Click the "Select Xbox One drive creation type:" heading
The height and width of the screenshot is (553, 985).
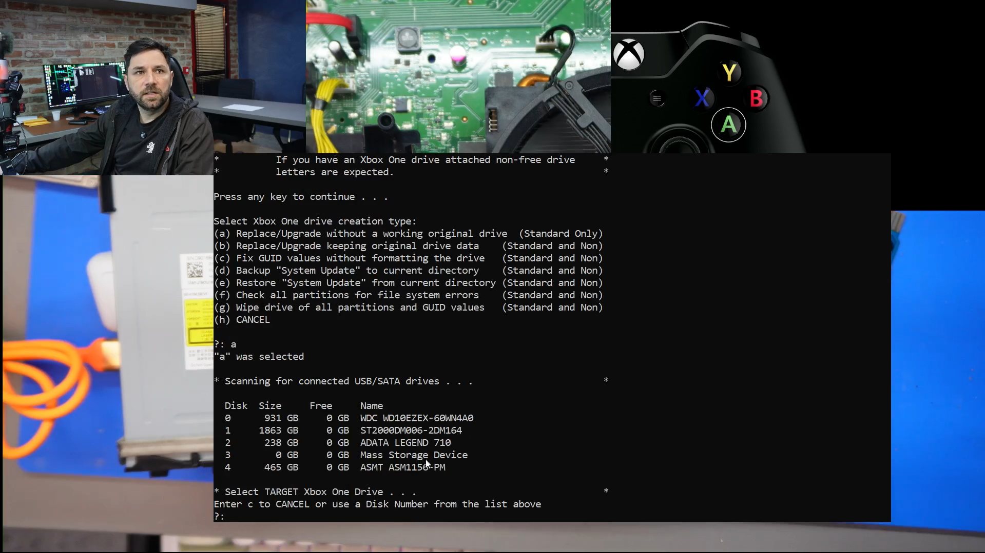315,221
